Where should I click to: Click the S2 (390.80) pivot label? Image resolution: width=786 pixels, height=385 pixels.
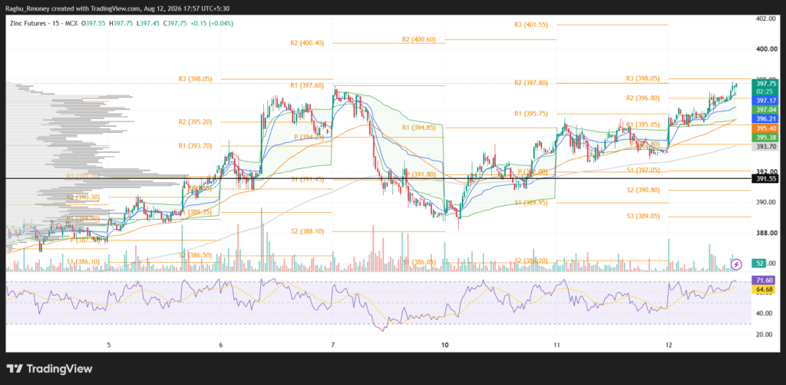[x=644, y=190]
